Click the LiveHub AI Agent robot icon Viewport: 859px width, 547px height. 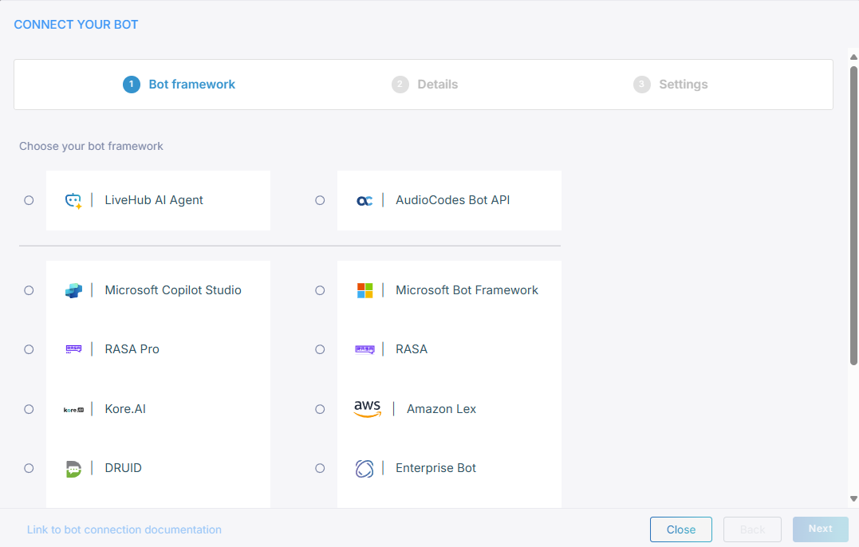pos(73,201)
